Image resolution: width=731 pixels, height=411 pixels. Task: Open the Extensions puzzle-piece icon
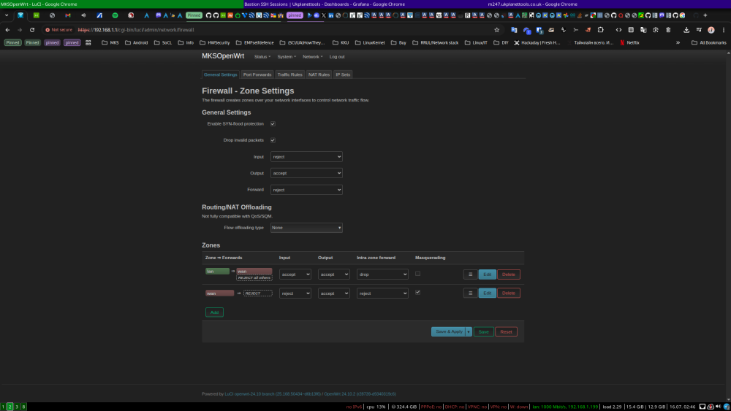click(600, 30)
